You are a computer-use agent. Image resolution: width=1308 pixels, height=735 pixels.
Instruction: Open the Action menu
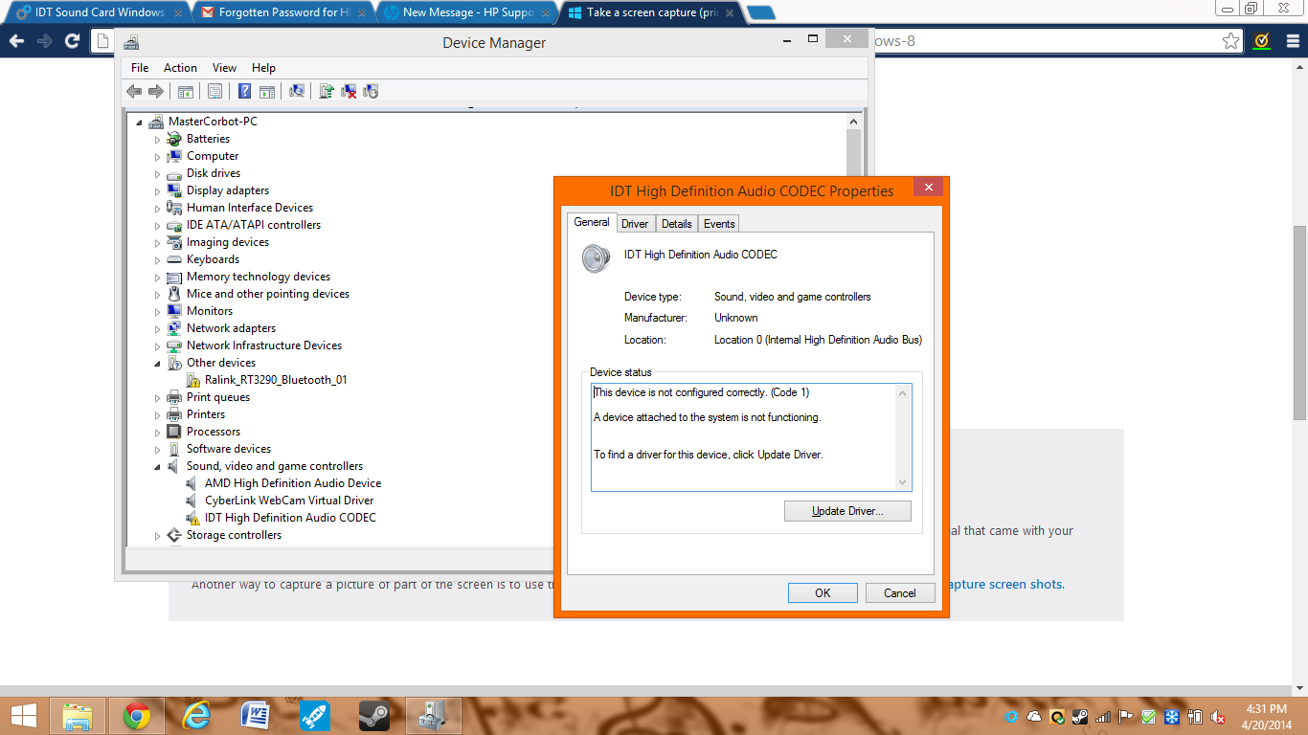point(180,68)
